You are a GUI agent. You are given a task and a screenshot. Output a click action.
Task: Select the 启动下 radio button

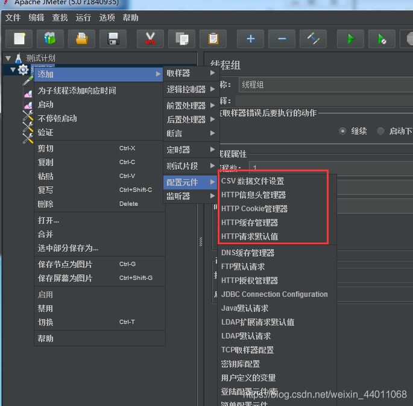(380, 131)
